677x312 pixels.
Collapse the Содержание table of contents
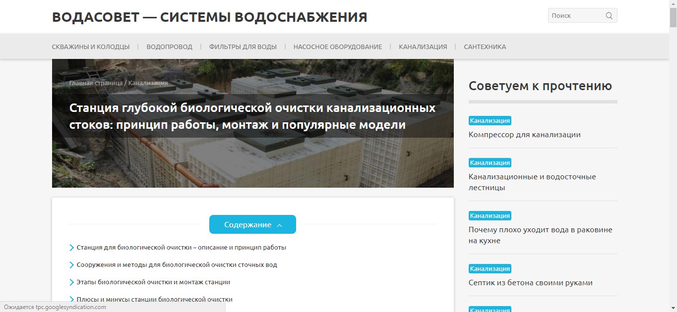[x=252, y=224]
